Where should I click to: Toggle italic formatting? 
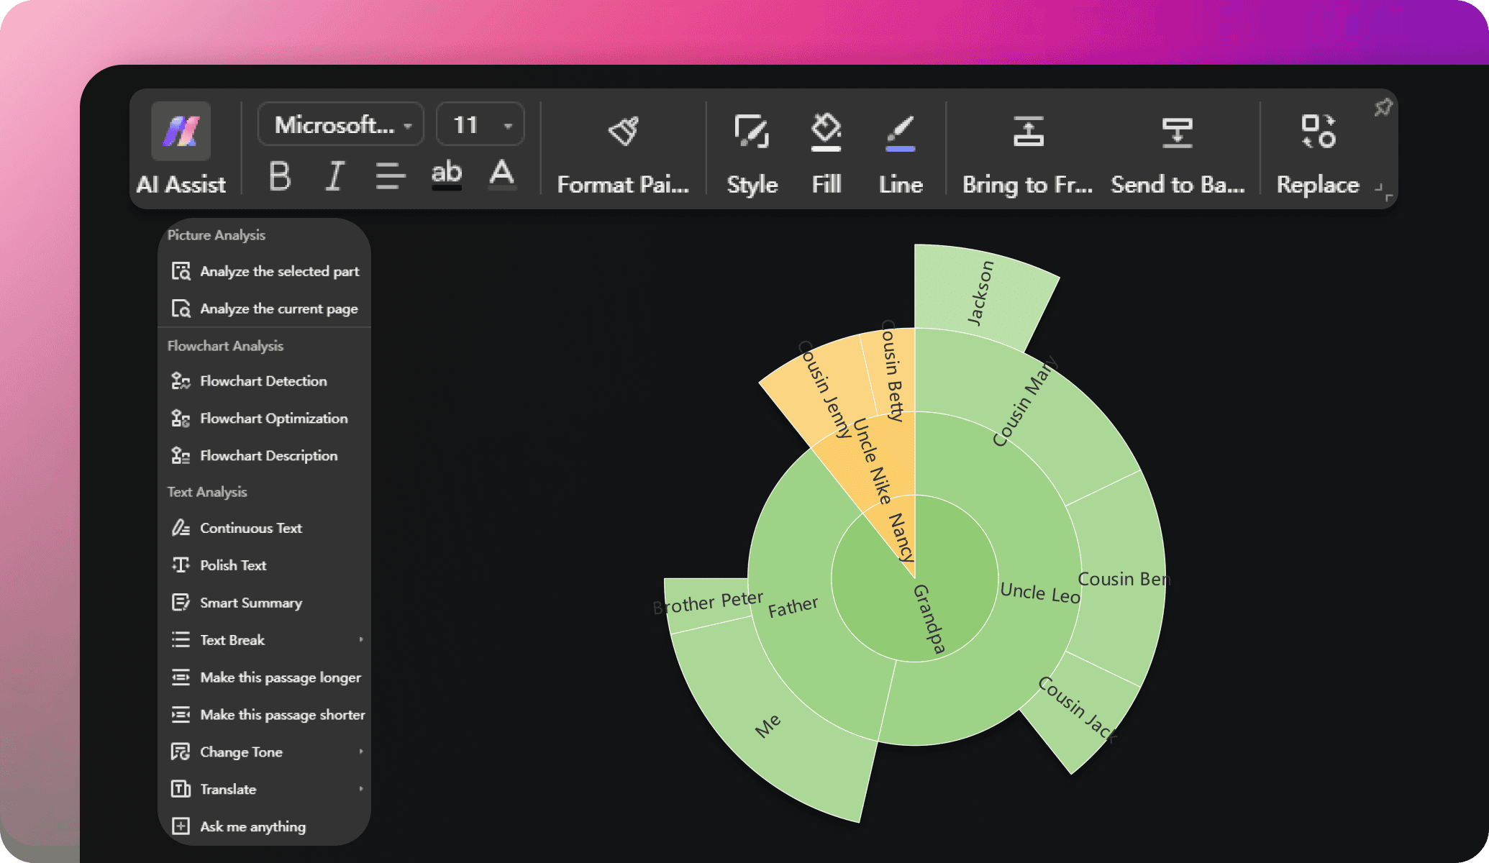click(335, 175)
